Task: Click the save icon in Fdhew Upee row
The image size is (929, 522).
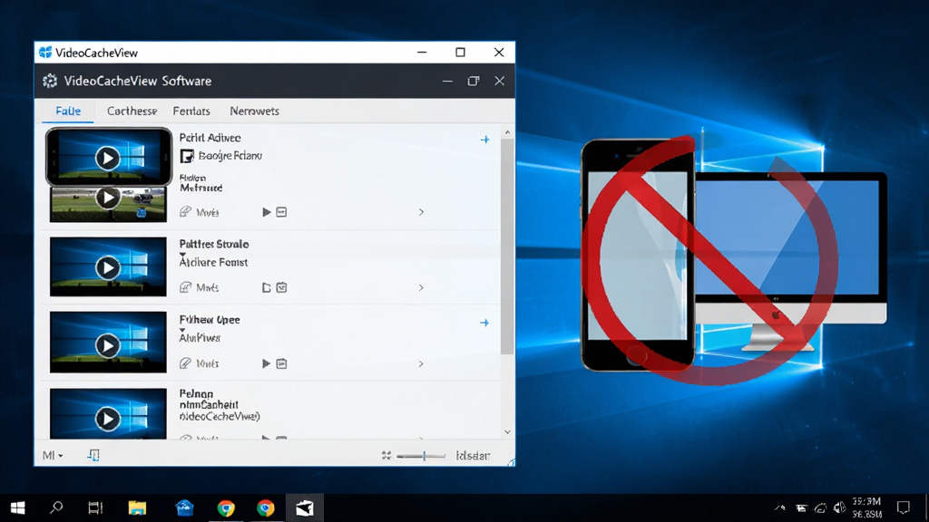Action: [281, 363]
